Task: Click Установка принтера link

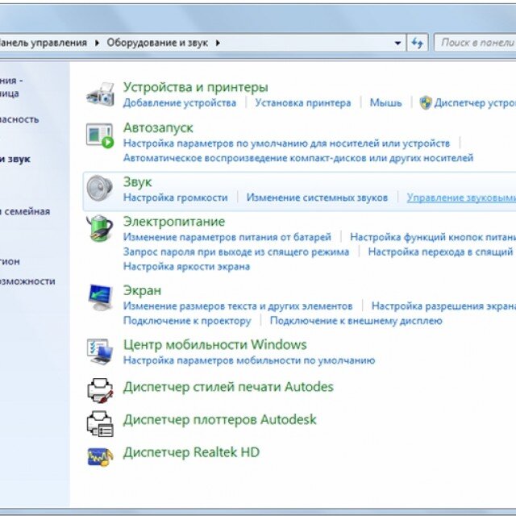Action: click(x=303, y=103)
